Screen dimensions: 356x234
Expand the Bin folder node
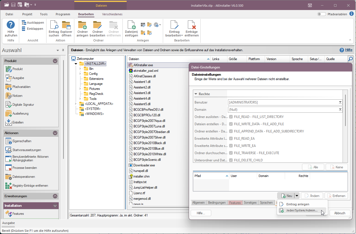[x=80, y=69]
